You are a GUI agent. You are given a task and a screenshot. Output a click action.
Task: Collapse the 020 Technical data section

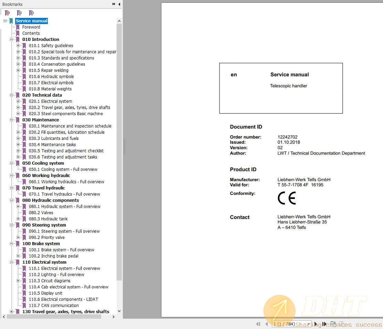click(11, 95)
